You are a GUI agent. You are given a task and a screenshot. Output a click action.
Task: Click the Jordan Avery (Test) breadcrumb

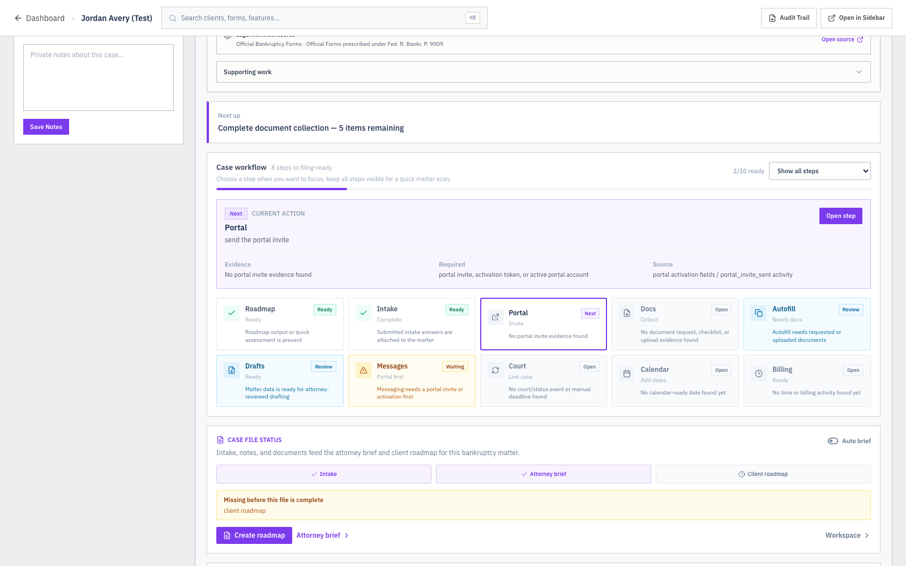tap(117, 18)
